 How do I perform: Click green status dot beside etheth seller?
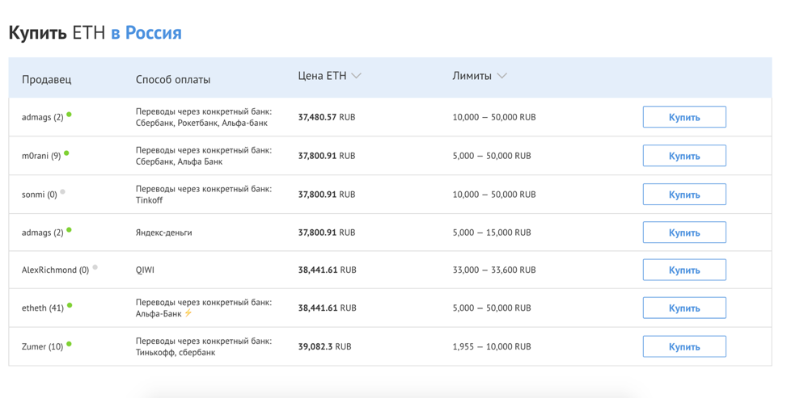(70, 306)
